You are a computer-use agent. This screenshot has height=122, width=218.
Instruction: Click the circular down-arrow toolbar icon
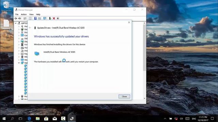[x=58, y=18]
